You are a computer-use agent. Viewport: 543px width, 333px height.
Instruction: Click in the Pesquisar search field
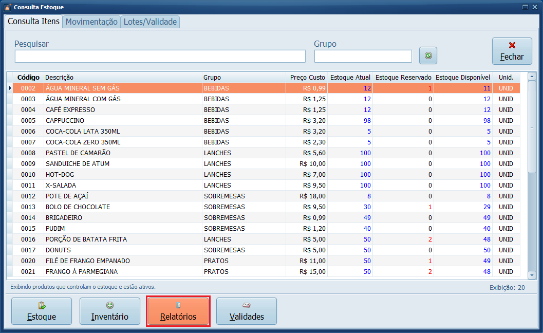[x=160, y=56]
